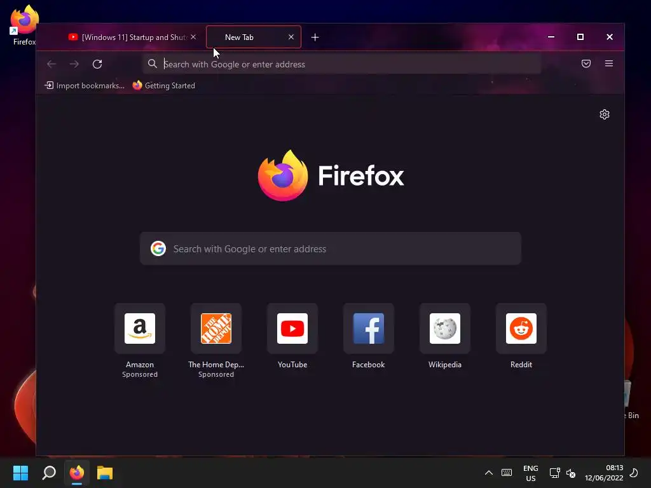Go back with the back arrow
Image resolution: width=651 pixels, height=488 pixels.
click(51, 64)
